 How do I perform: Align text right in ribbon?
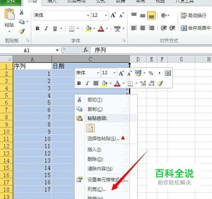(151, 28)
